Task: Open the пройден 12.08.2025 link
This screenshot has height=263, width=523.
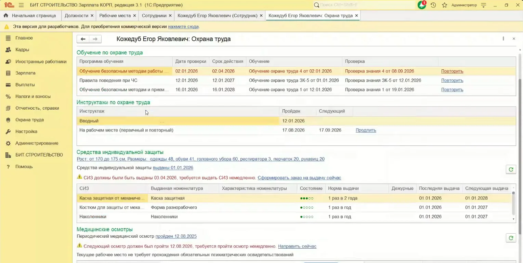Action: pyautogui.click(x=176, y=236)
